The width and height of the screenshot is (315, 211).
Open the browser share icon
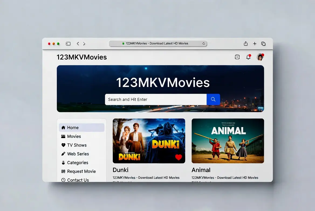[x=246, y=44]
